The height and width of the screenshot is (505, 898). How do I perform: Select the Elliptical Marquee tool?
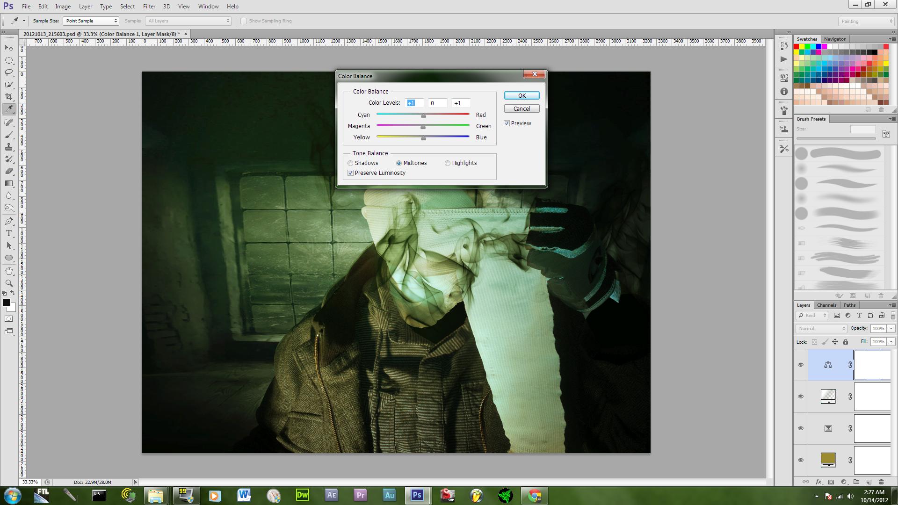pos(9,60)
